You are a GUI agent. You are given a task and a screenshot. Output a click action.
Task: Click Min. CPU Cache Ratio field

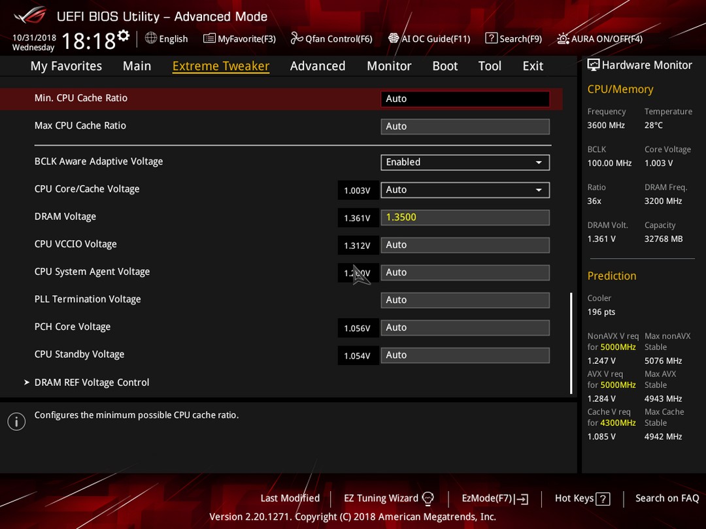[465, 99]
